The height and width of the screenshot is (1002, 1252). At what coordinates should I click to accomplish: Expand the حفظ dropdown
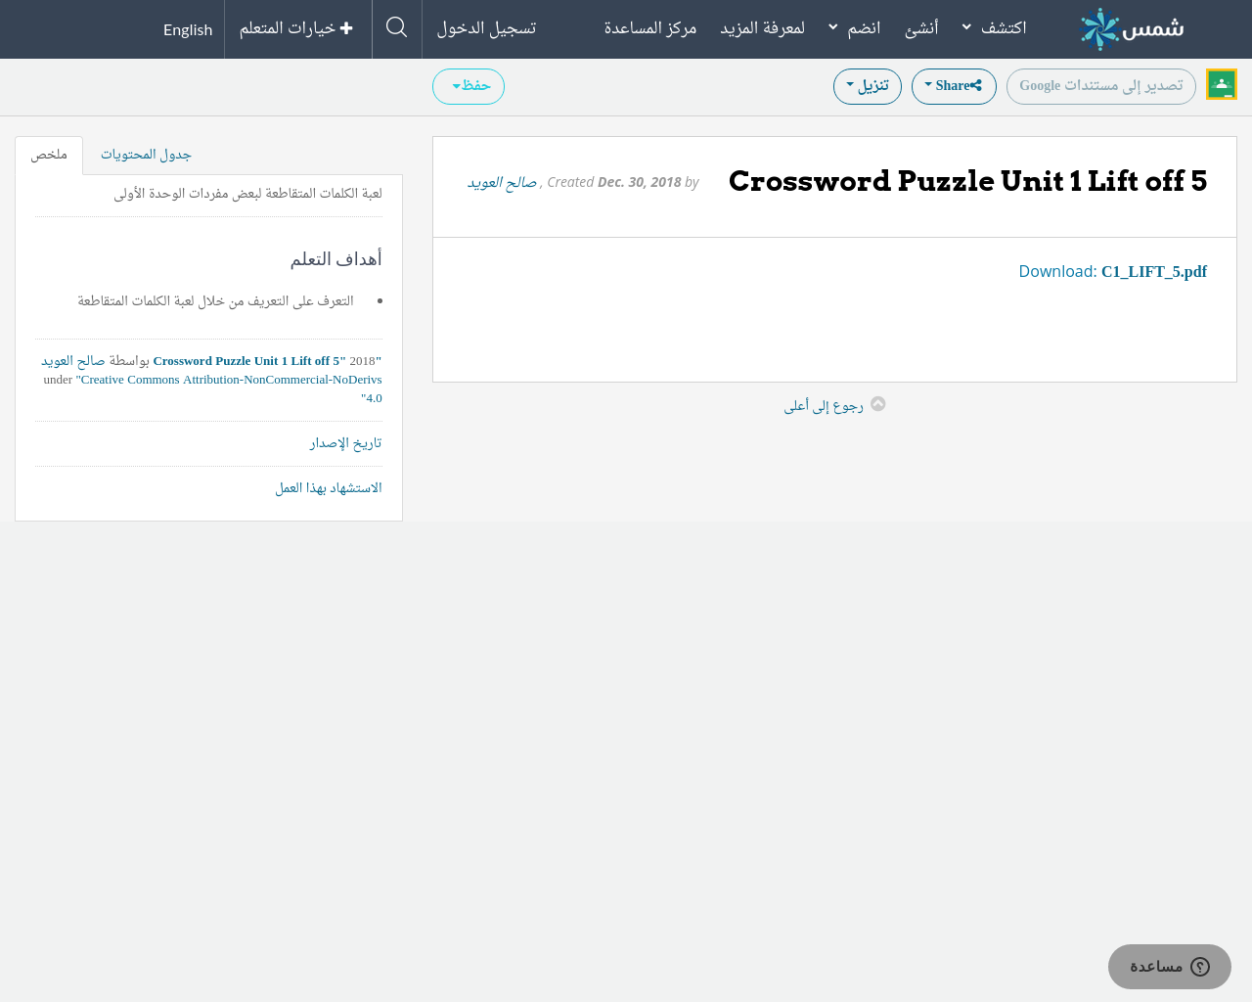click(468, 85)
